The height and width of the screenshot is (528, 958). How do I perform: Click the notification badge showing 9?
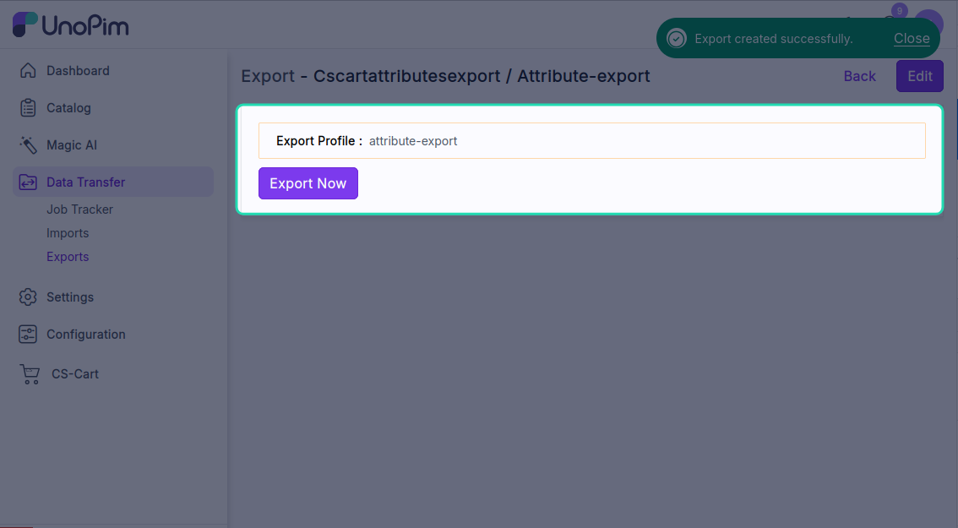click(900, 11)
